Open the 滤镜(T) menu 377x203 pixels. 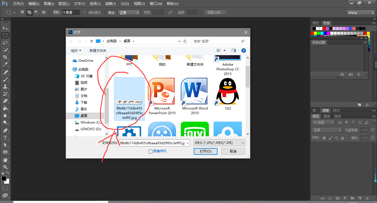111,4
